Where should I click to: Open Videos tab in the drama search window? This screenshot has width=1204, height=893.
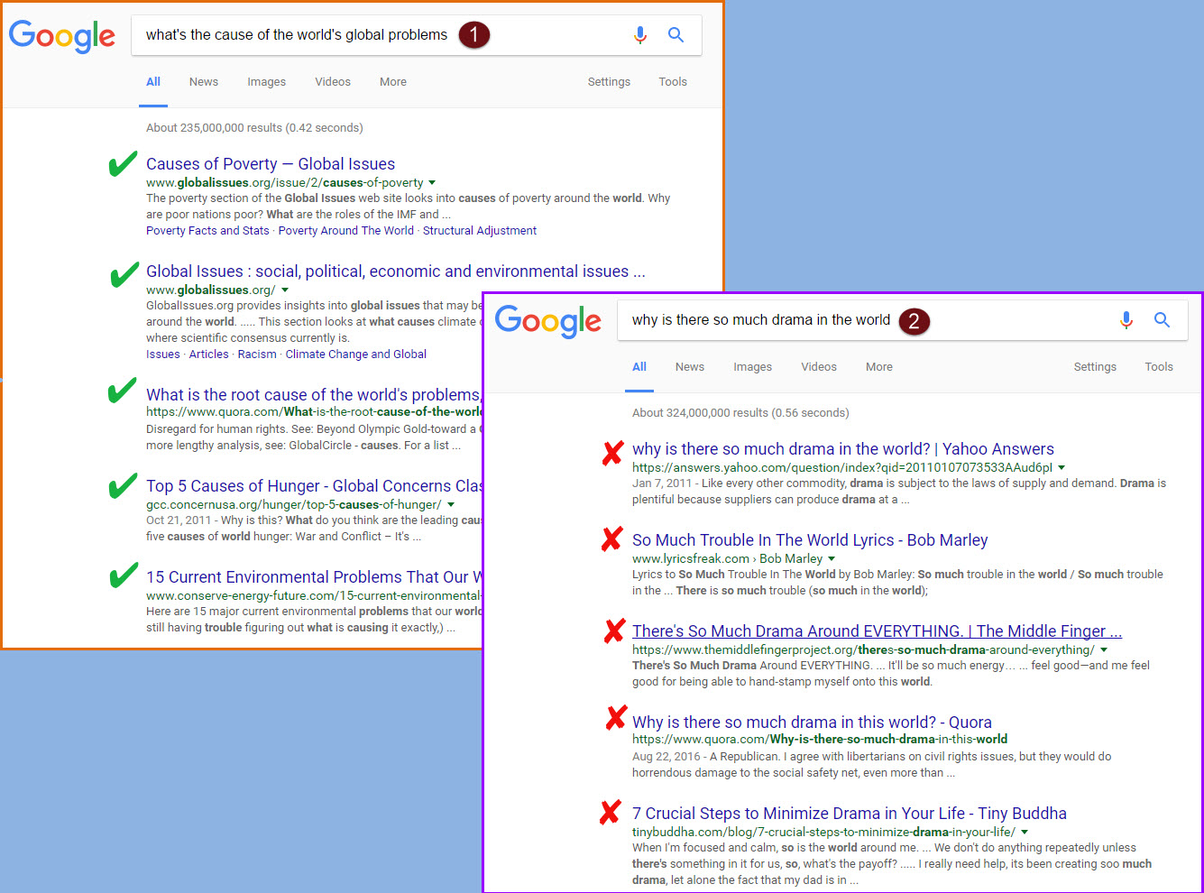(818, 367)
